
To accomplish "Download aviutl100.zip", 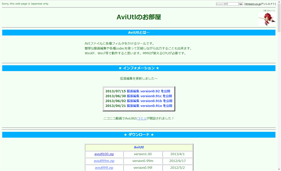I will point(104,154).
